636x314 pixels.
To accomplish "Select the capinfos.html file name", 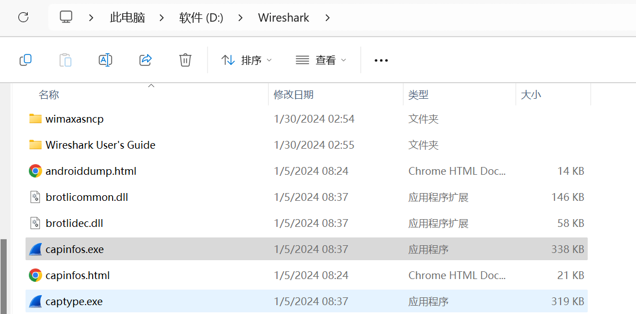I will click(x=78, y=276).
